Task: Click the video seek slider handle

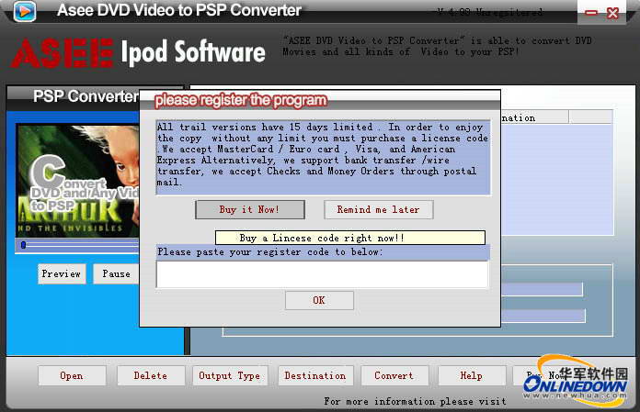Action: point(23,245)
